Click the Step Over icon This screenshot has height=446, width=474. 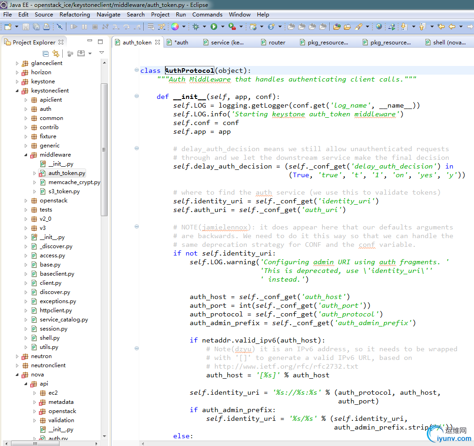pos(126,27)
